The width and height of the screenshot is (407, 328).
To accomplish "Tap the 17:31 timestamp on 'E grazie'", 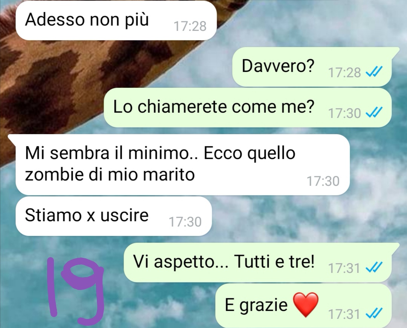I will click(x=344, y=314).
